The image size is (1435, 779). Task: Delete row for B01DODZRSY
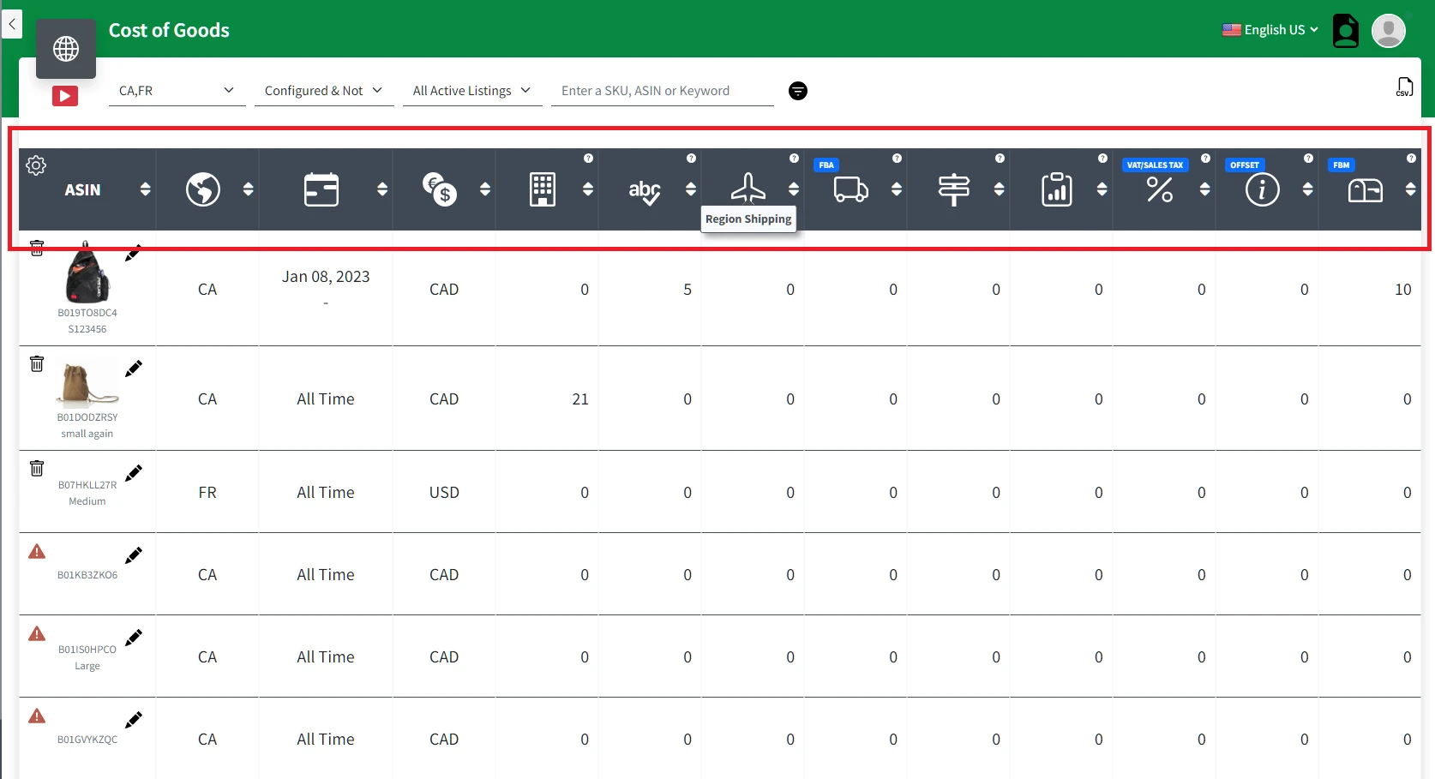pos(37,364)
